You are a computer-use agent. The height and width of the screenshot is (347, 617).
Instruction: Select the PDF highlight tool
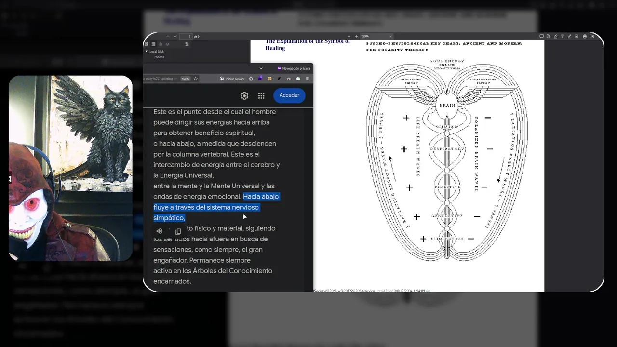[x=555, y=36]
